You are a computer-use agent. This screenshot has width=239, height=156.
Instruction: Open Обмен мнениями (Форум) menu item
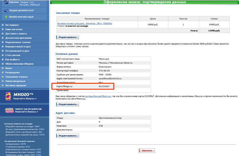pyautogui.click(x=19, y=64)
